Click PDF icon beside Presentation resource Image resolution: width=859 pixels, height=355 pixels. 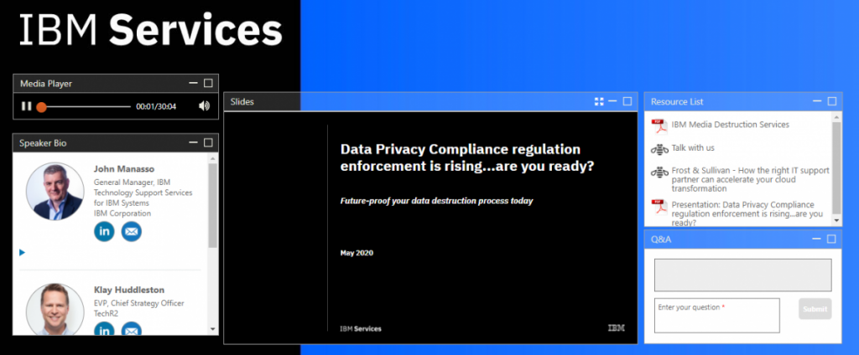[x=659, y=207]
